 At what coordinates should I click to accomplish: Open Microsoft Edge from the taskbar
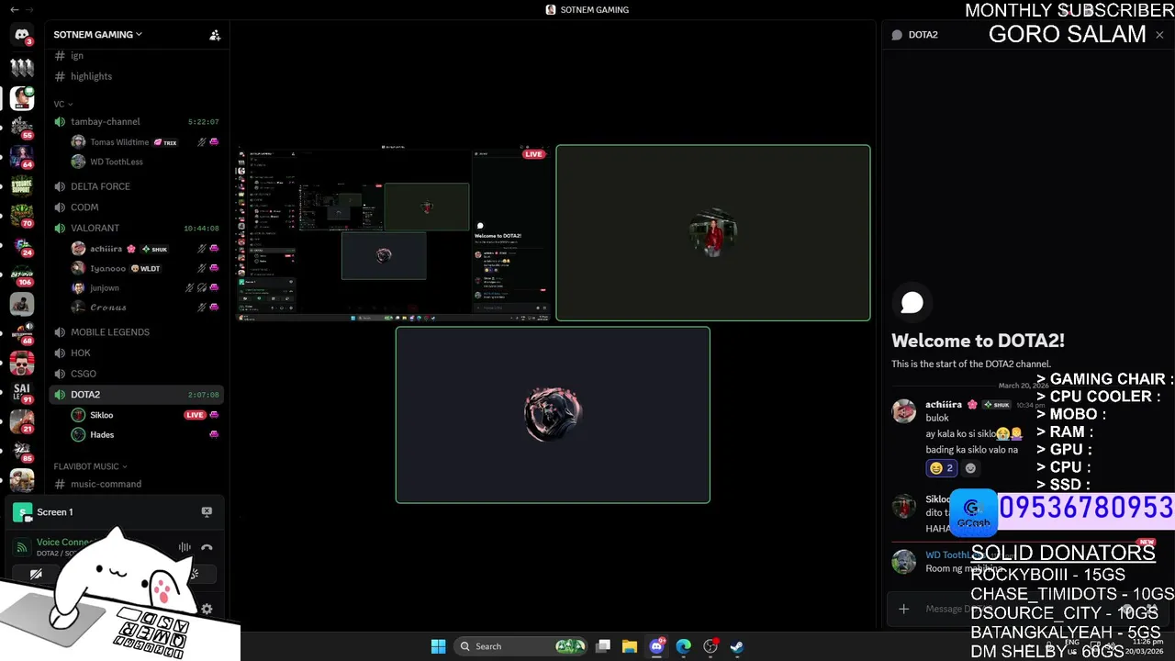click(683, 646)
